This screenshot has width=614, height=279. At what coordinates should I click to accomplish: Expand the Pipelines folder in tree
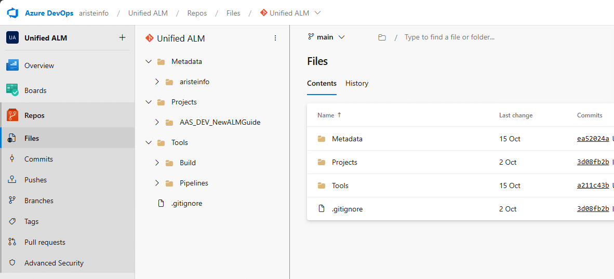(157, 183)
